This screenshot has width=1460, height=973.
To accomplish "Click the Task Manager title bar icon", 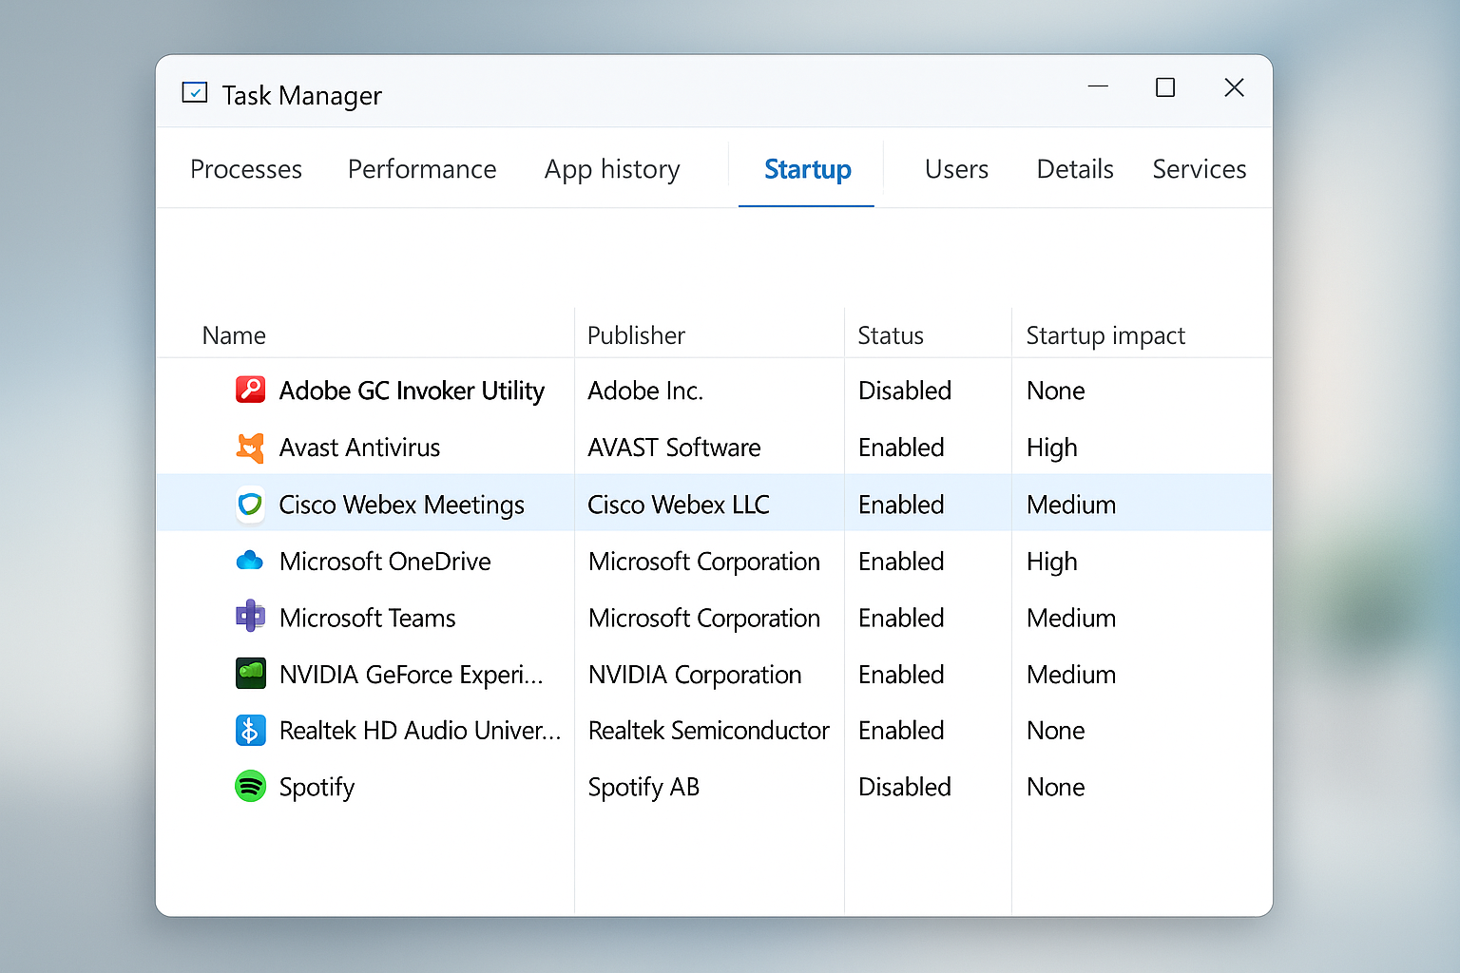I will pos(195,92).
